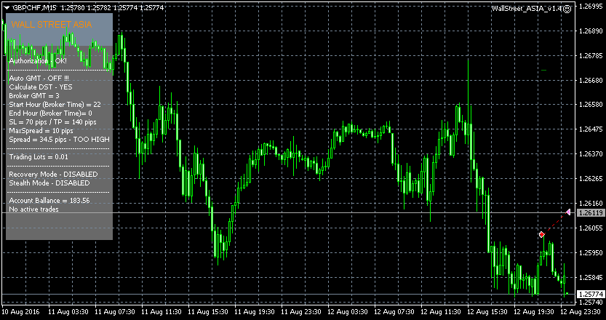Image resolution: width=606 pixels, height=320 pixels.
Task: Click the chart dropdown triangle beside GBPCHF,M15
Action: [7, 8]
